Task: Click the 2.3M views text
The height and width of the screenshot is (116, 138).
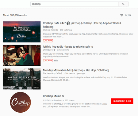Action: (68, 73)
